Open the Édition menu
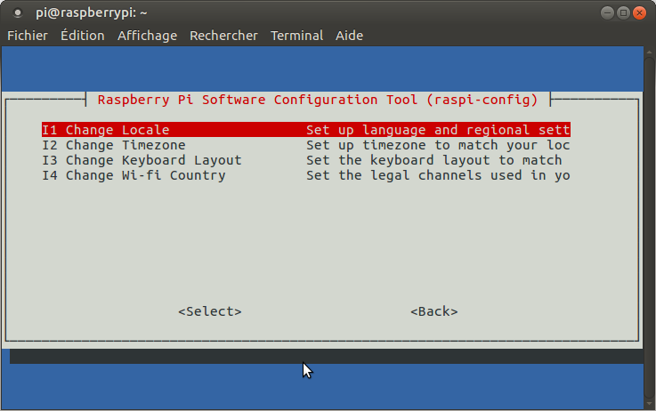Screen dimensions: 656x411 coord(82,36)
